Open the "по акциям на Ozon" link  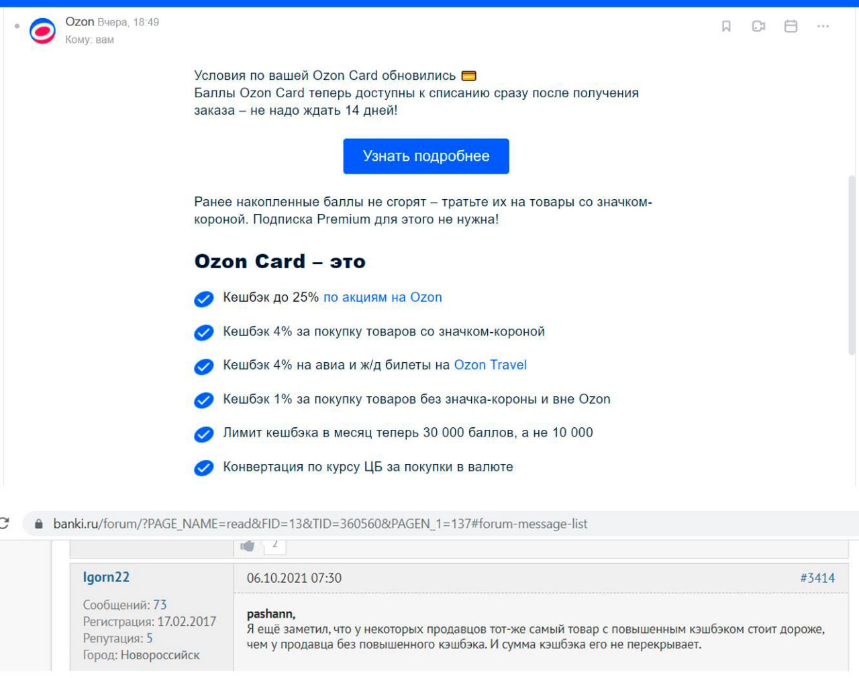pyautogui.click(x=383, y=297)
